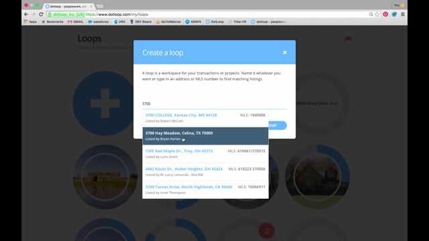Open a new browser tab

click(x=100, y=6)
